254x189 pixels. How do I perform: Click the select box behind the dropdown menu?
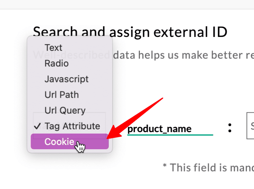click(x=70, y=126)
